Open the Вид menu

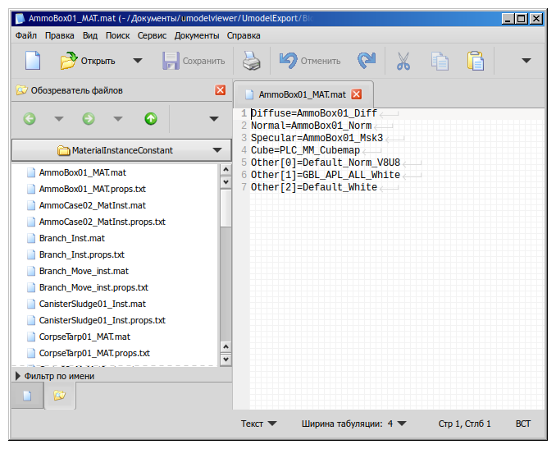pyautogui.click(x=90, y=35)
